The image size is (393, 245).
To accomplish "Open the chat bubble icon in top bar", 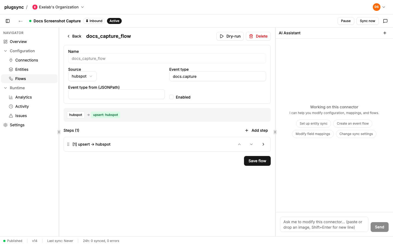I will [x=385, y=21].
